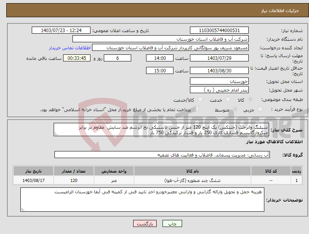Click the buyer notes textarea resize handle
Screen dimensions: 309x234
pos(22,210)
